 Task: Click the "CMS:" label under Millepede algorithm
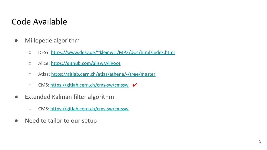44,85
